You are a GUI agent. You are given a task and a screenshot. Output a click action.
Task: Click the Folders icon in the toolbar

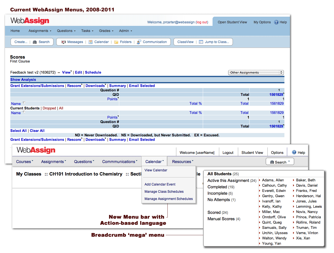116,42
